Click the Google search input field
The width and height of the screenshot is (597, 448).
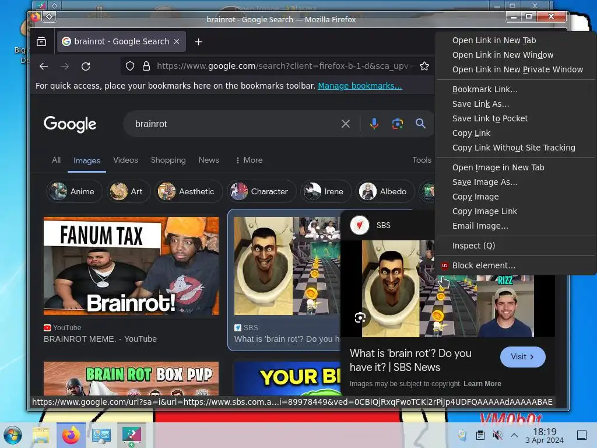point(234,124)
